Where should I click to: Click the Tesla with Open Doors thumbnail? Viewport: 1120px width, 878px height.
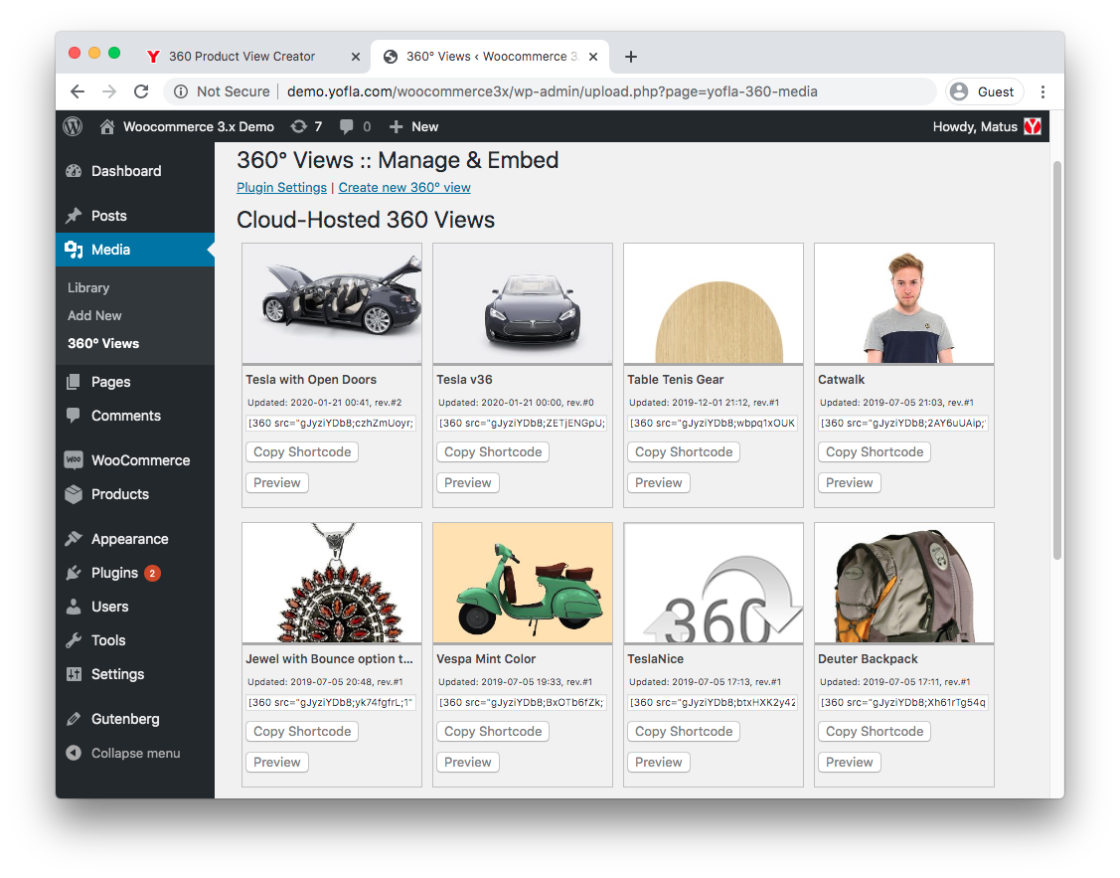(332, 303)
